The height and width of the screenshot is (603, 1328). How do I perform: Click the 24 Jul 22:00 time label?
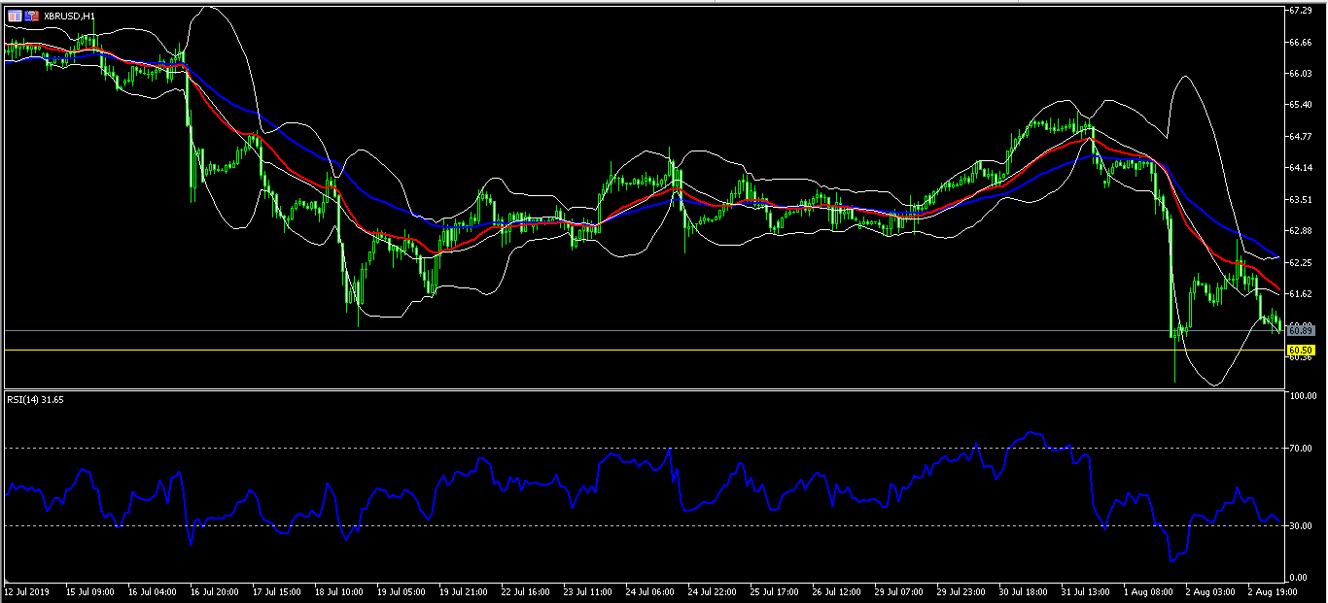tap(712, 590)
